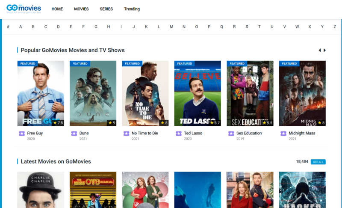Select the Free Guy poster thumbnail

(41, 93)
